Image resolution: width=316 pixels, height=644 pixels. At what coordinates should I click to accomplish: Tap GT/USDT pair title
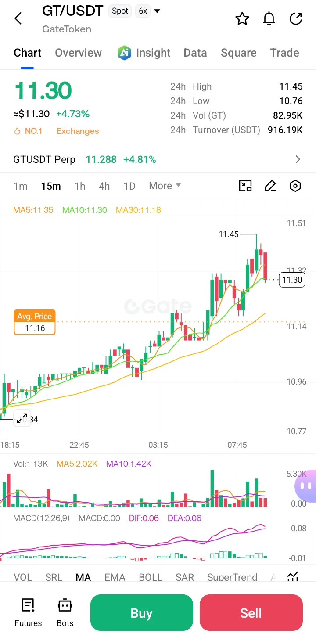(72, 11)
